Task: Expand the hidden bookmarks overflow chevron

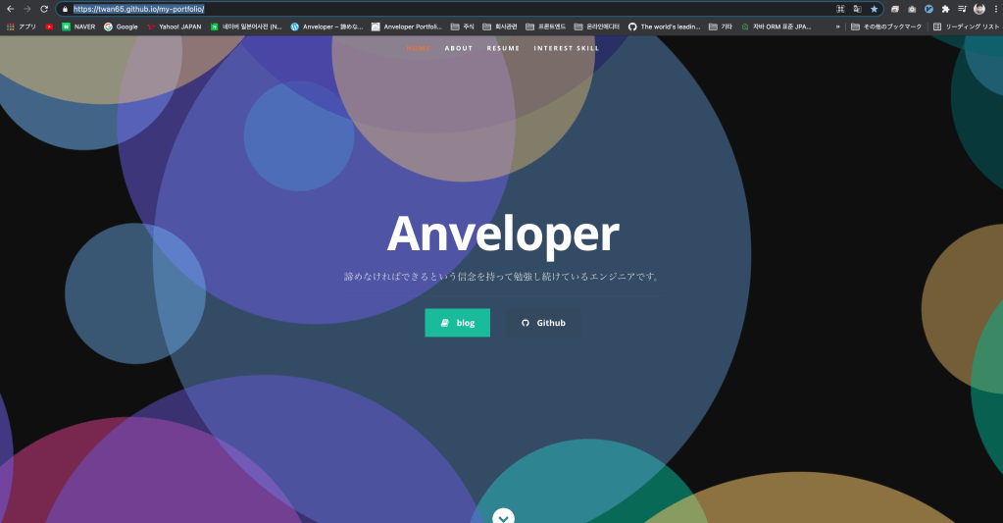Action: (837, 26)
